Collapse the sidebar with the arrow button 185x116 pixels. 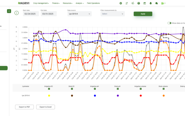[9, 11]
